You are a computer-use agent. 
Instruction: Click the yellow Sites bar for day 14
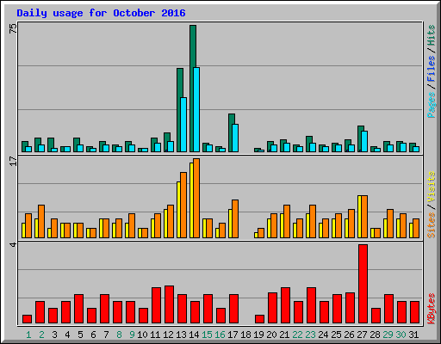click(x=191, y=200)
